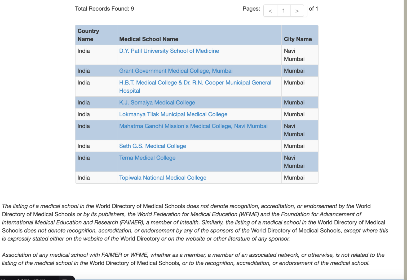Open Seth G.S. Medical College
Image resolution: width=407 pixels, height=280 pixels.
(152, 146)
